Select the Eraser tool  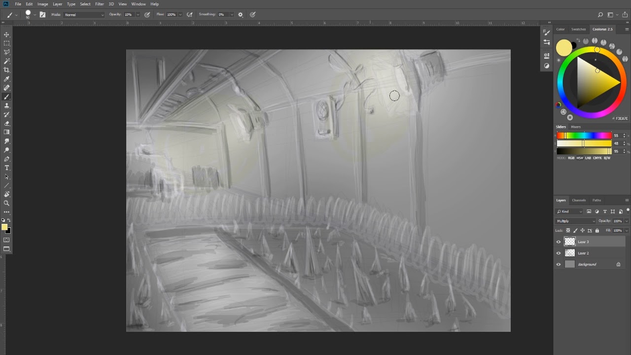[x=6, y=123]
